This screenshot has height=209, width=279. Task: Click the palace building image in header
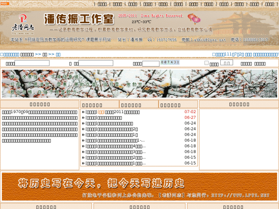[x=241, y=24]
